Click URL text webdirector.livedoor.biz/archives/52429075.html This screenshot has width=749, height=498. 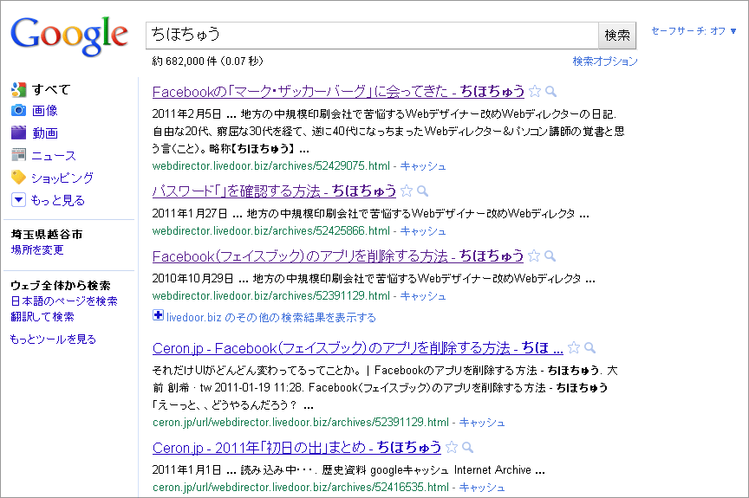point(271,166)
